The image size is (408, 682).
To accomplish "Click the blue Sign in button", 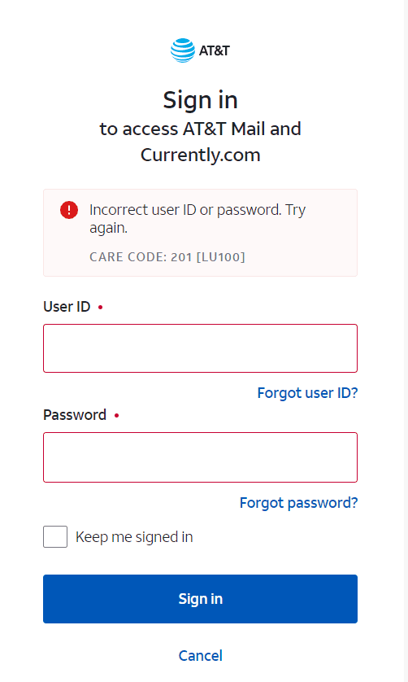I will pos(200,599).
